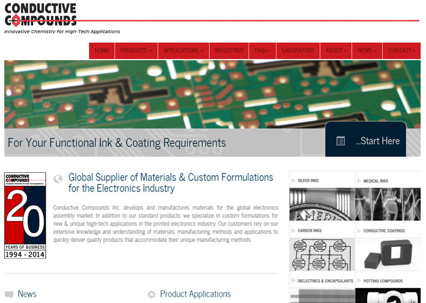Click the Conductive Compounds logo

[x=41, y=15]
